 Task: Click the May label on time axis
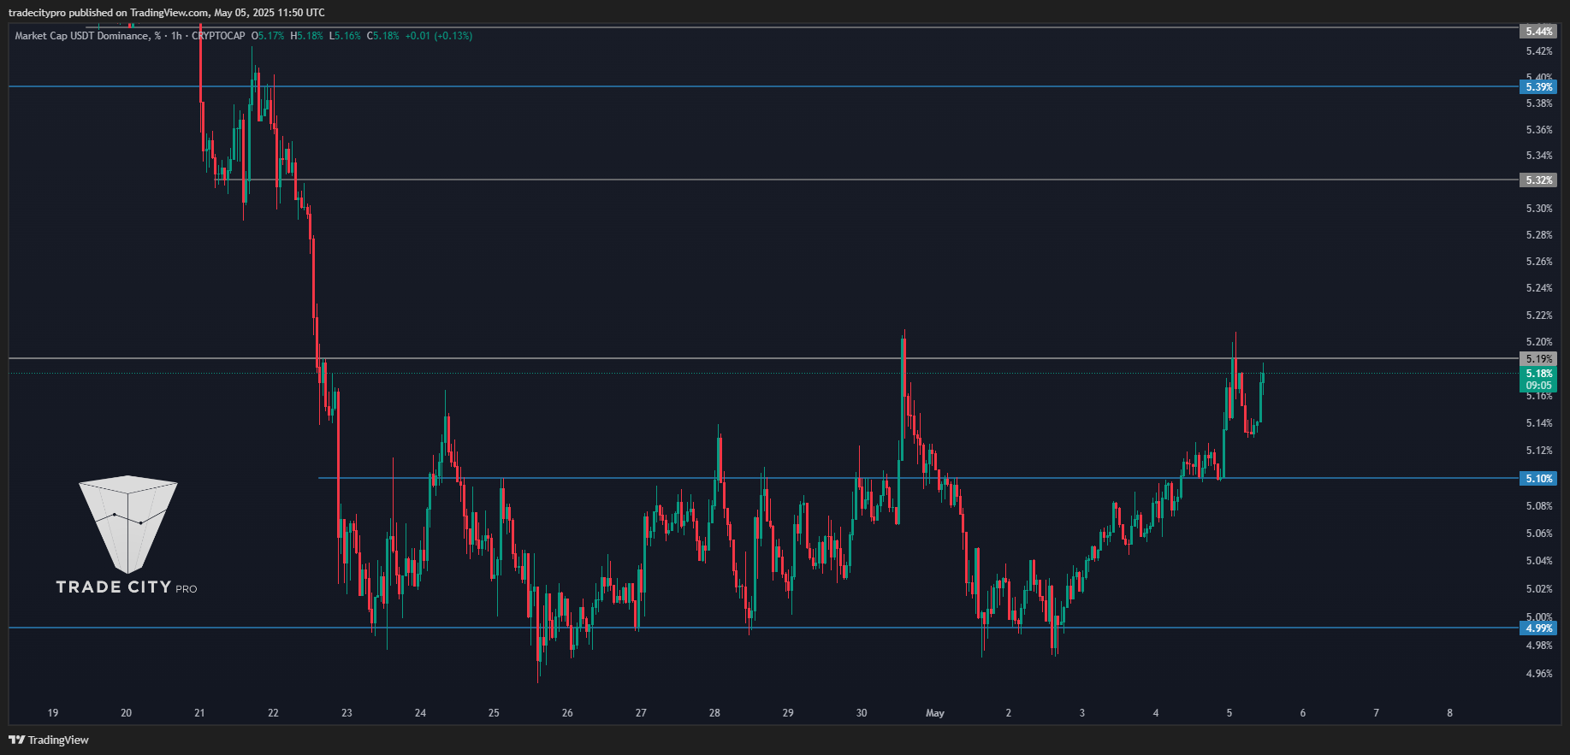pyautogui.click(x=935, y=713)
